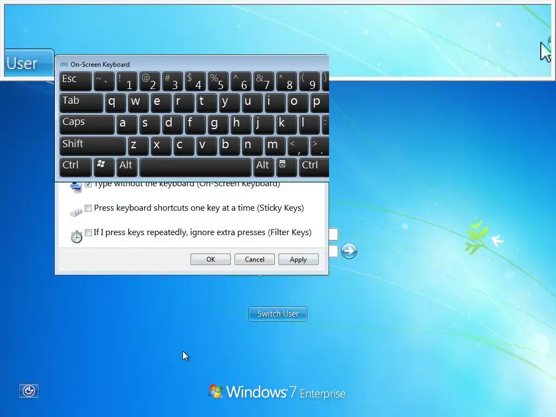Viewport: 556px width, 417px height.
Task: Click the 5 key with % symbol
Action: click(x=218, y=81)
